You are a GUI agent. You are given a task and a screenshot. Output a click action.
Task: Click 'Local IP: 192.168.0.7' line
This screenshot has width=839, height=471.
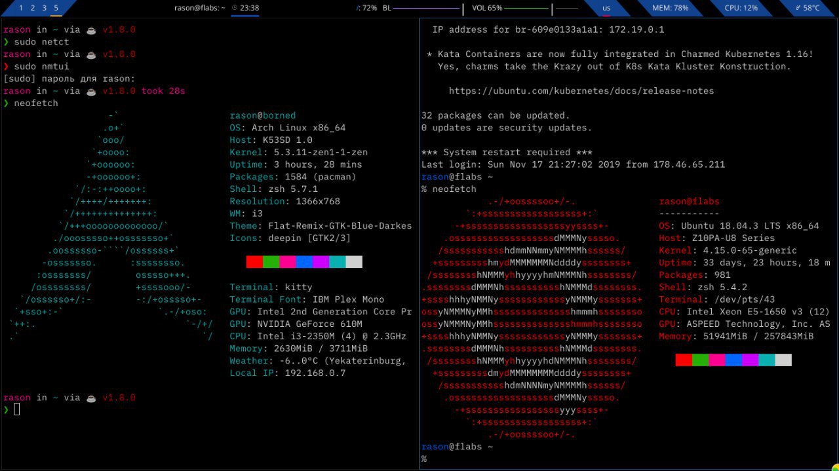click(x=287, y=373)
